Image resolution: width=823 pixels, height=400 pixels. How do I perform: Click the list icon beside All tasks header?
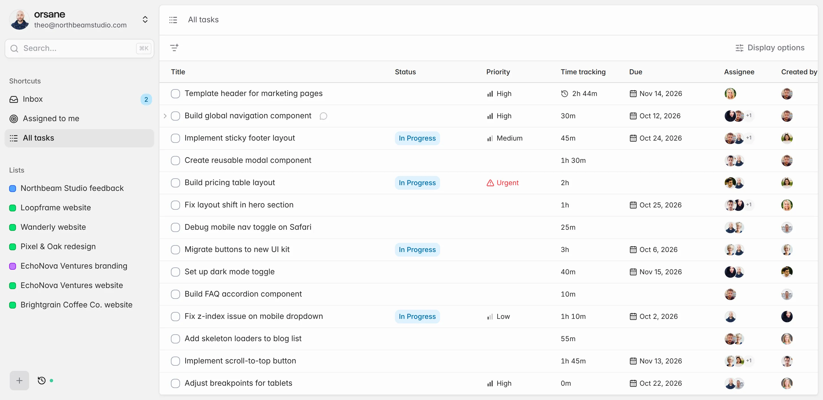(x=173, y=20)
